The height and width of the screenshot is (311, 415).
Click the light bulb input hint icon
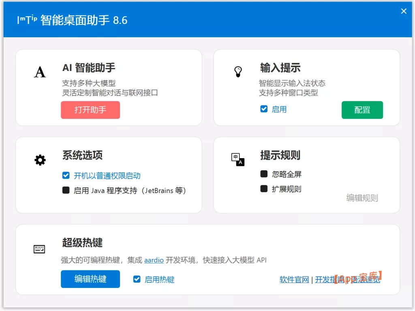click(238, 72)
